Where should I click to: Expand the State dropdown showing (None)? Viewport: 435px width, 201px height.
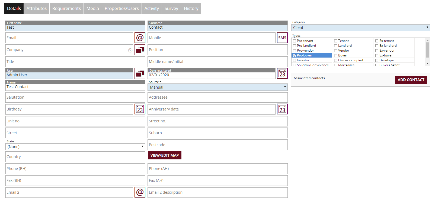point(75,147)
